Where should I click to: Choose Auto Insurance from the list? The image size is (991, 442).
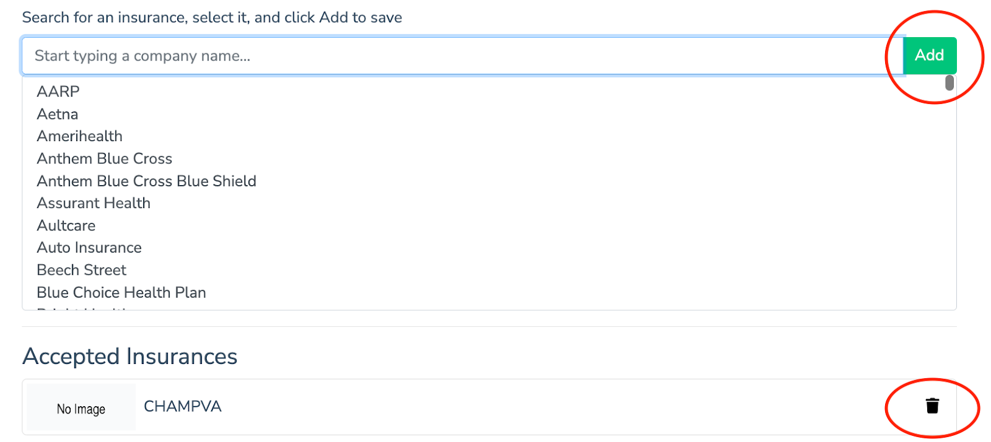(89, 248)
